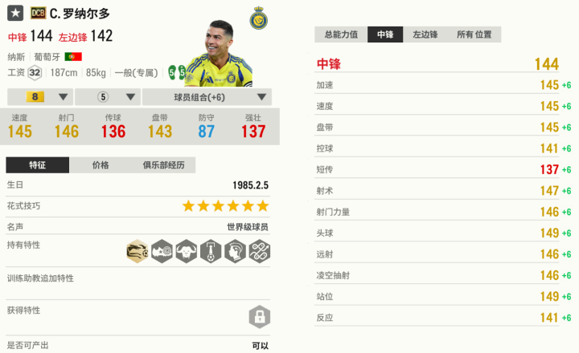Click the gold dragon-shot trait icon
Viewport: 579px width, 353px height.
click(x=137, y=251)
